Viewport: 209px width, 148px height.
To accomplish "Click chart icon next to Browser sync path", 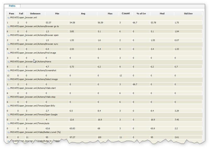I will [8, 44].
